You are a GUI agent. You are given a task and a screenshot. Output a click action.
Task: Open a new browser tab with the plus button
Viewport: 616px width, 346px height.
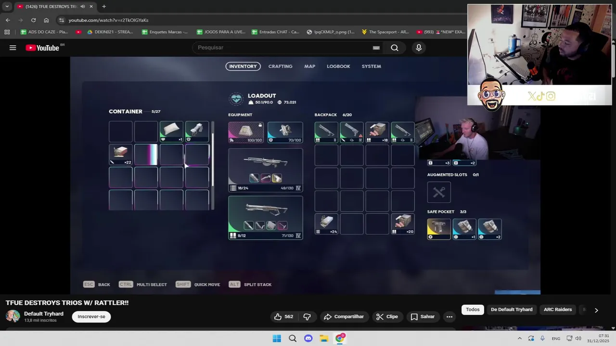coord(104,6)
